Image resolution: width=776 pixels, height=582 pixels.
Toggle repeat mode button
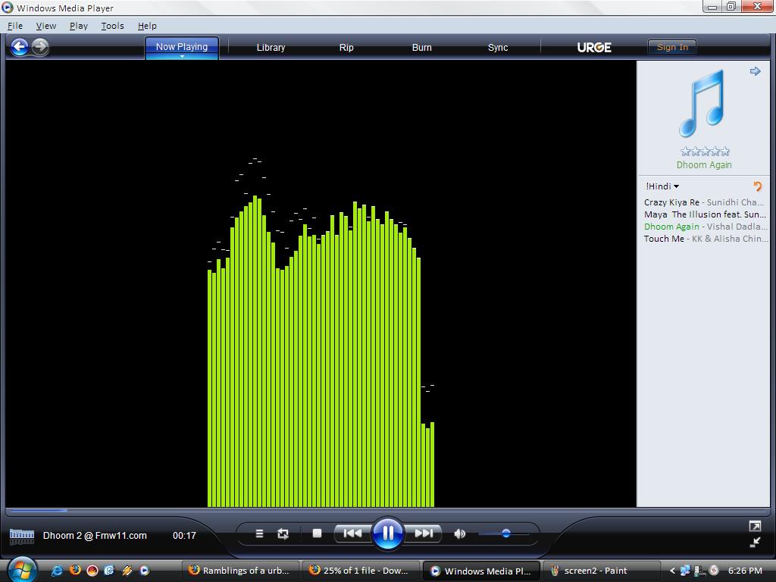(283, 533)
